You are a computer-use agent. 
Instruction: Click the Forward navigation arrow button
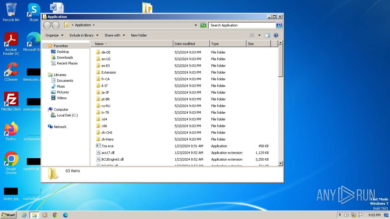55,25
